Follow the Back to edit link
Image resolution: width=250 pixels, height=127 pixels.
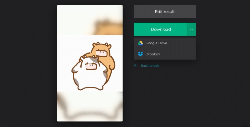(150, 66)
